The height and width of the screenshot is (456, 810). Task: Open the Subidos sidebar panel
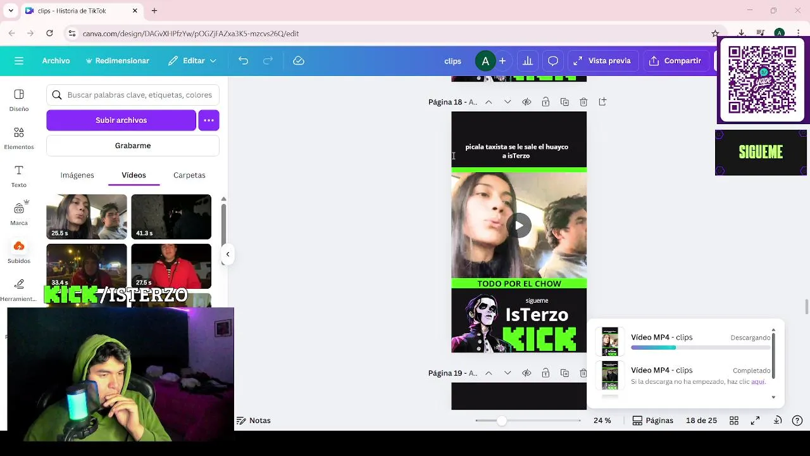point(19,252)
